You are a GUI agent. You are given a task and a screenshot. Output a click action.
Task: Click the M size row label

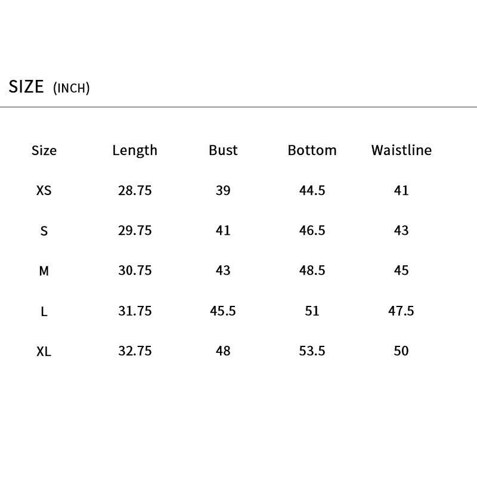click(x=44, y=271)
